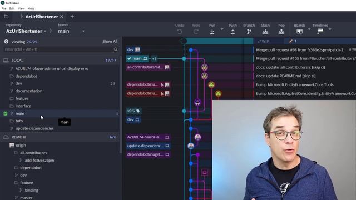Open the File menu
356x200 pixels.
pyautogui.click(x=4, y=8)
